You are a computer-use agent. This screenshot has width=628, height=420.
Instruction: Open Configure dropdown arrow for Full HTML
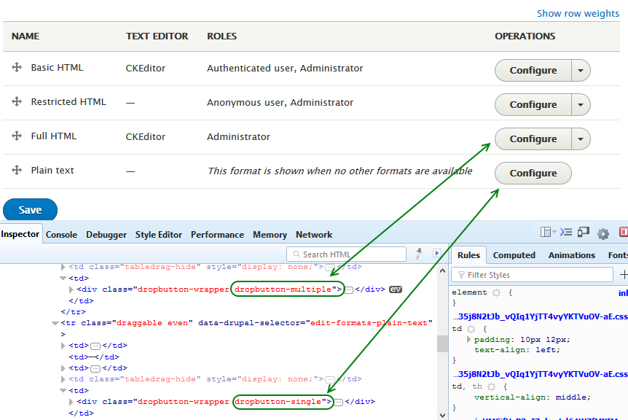pyautogui.click(x=582, y=139)
